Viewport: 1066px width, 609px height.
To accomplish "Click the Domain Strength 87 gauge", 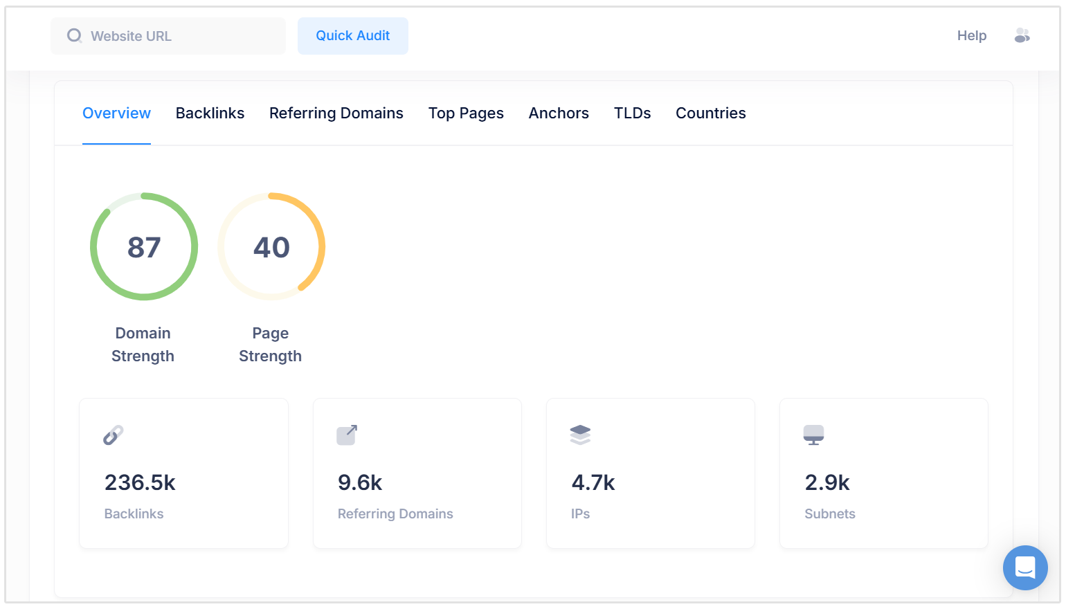I will pos(144,246).
